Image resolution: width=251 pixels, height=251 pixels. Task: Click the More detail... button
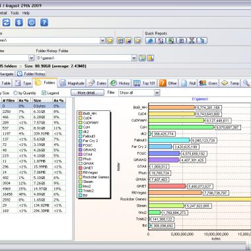[x=87, y=92]
